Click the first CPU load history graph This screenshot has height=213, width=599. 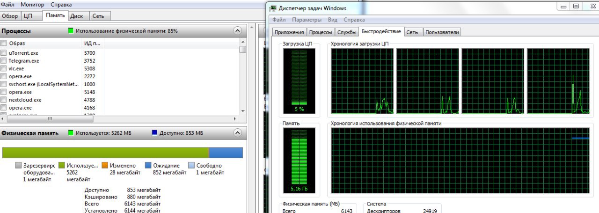point(362,81)
